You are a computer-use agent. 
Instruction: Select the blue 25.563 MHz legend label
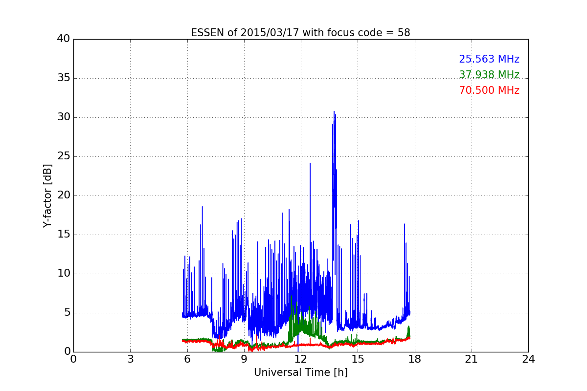point(489,59)
